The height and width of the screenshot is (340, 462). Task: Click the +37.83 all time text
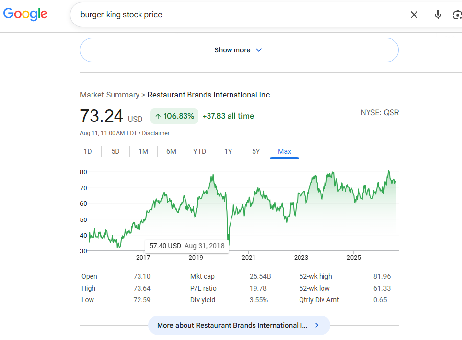(x=228, y=116)
